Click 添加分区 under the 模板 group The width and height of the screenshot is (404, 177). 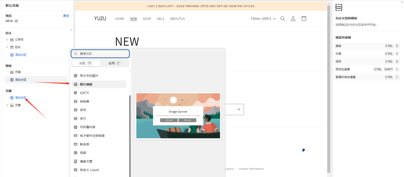coord(21,80)
